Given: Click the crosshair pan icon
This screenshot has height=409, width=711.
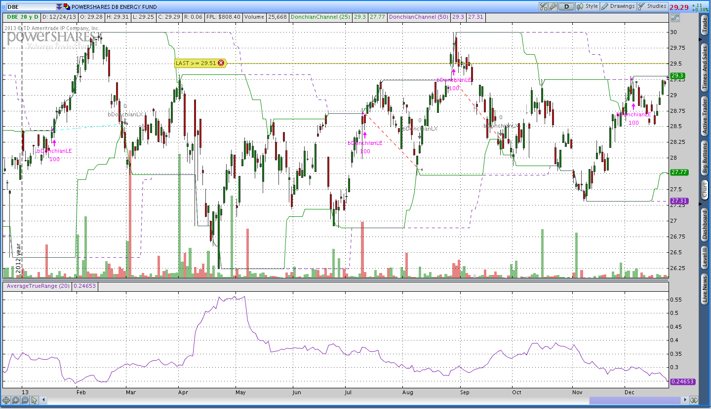Looking at the screenshot, I should [x=6, y=400].
